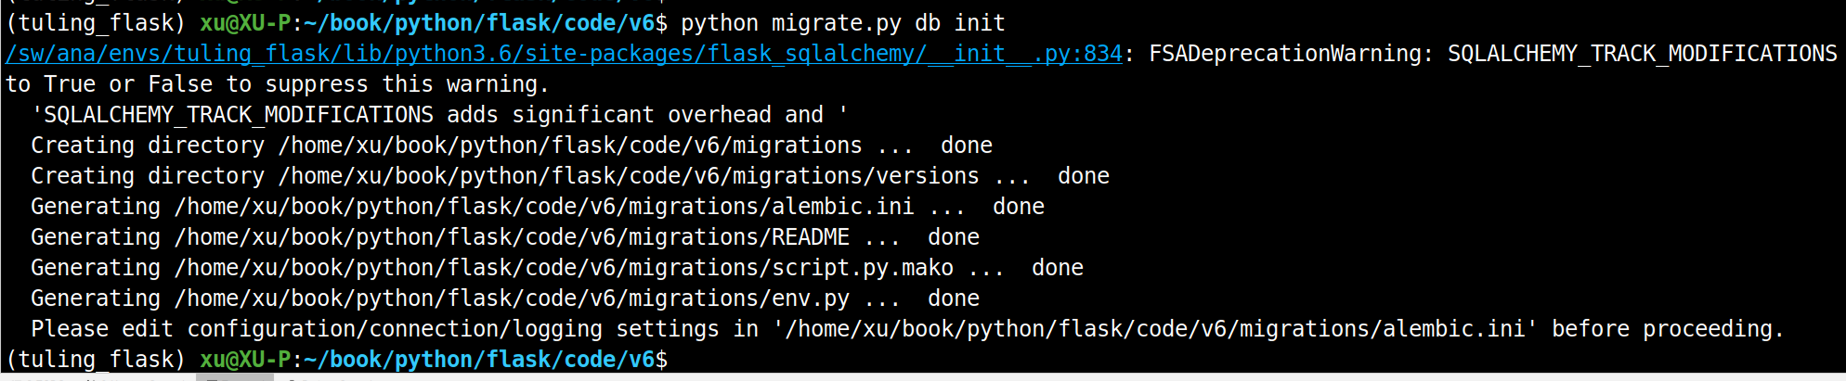The height and width of the screenshot is (381, 1846).
Task: Click 'SQLALCHEMY_TRACK_MODIFICATIONS' at end of warning line
Action: point(1643,54)
